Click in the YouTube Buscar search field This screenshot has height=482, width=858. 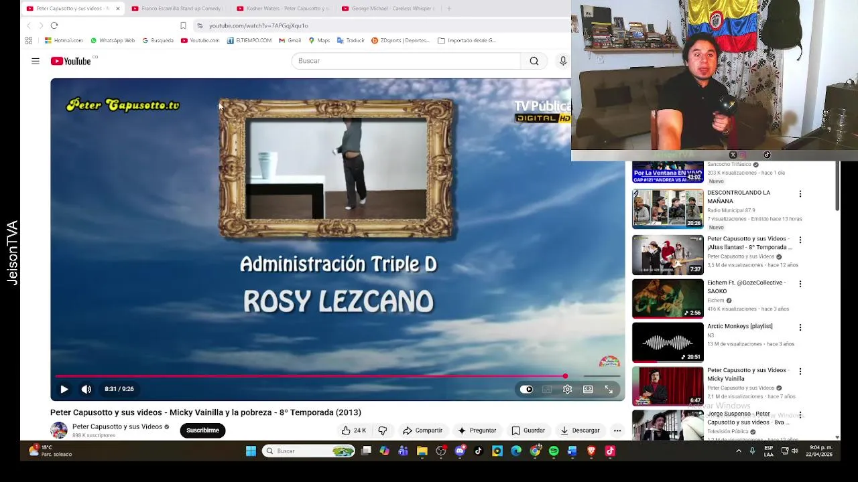pos(406,61)
